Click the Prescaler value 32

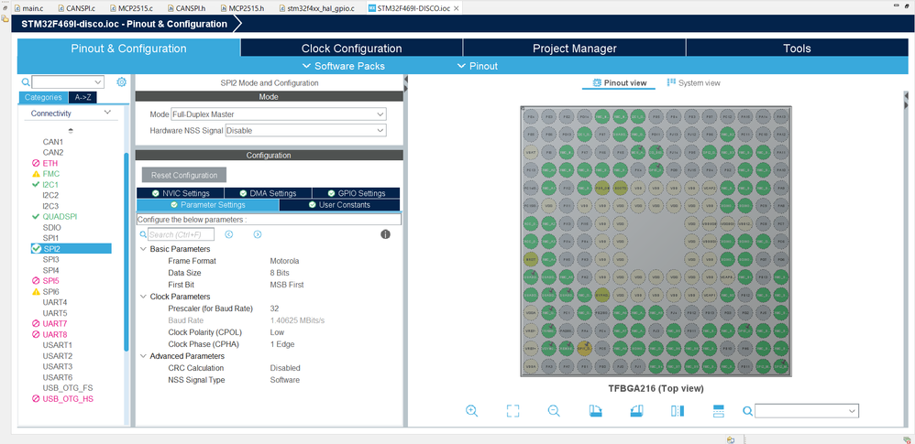click(x=274, y=309)
